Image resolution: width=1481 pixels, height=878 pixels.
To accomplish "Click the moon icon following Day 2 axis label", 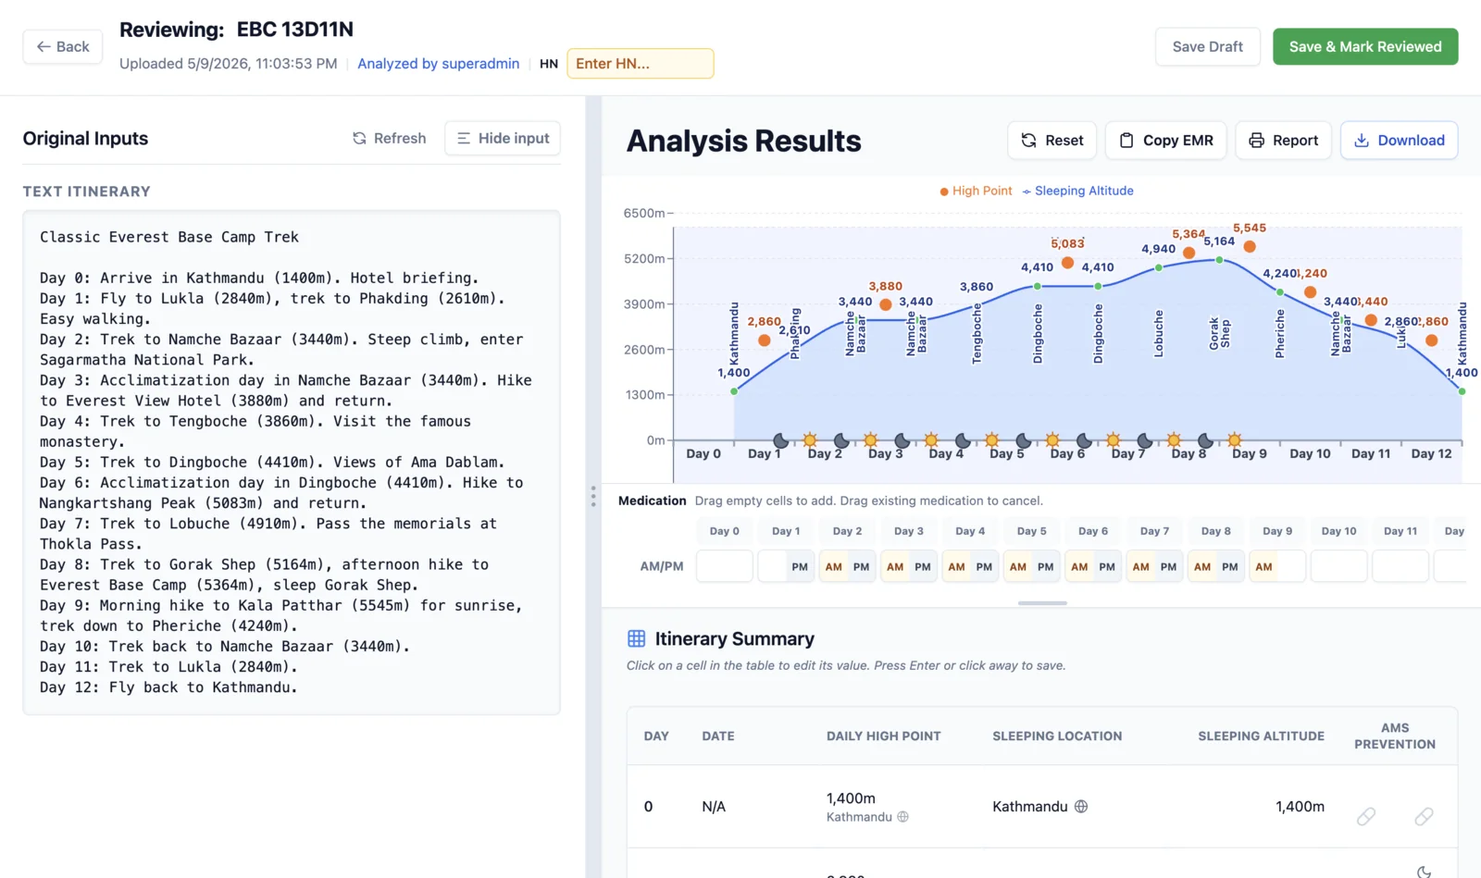I will (840, 440).
